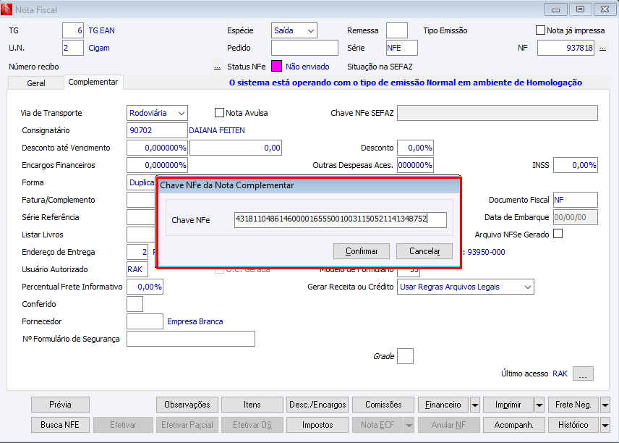Confirm the Chave NFe dialog

[x=362, y=251]
